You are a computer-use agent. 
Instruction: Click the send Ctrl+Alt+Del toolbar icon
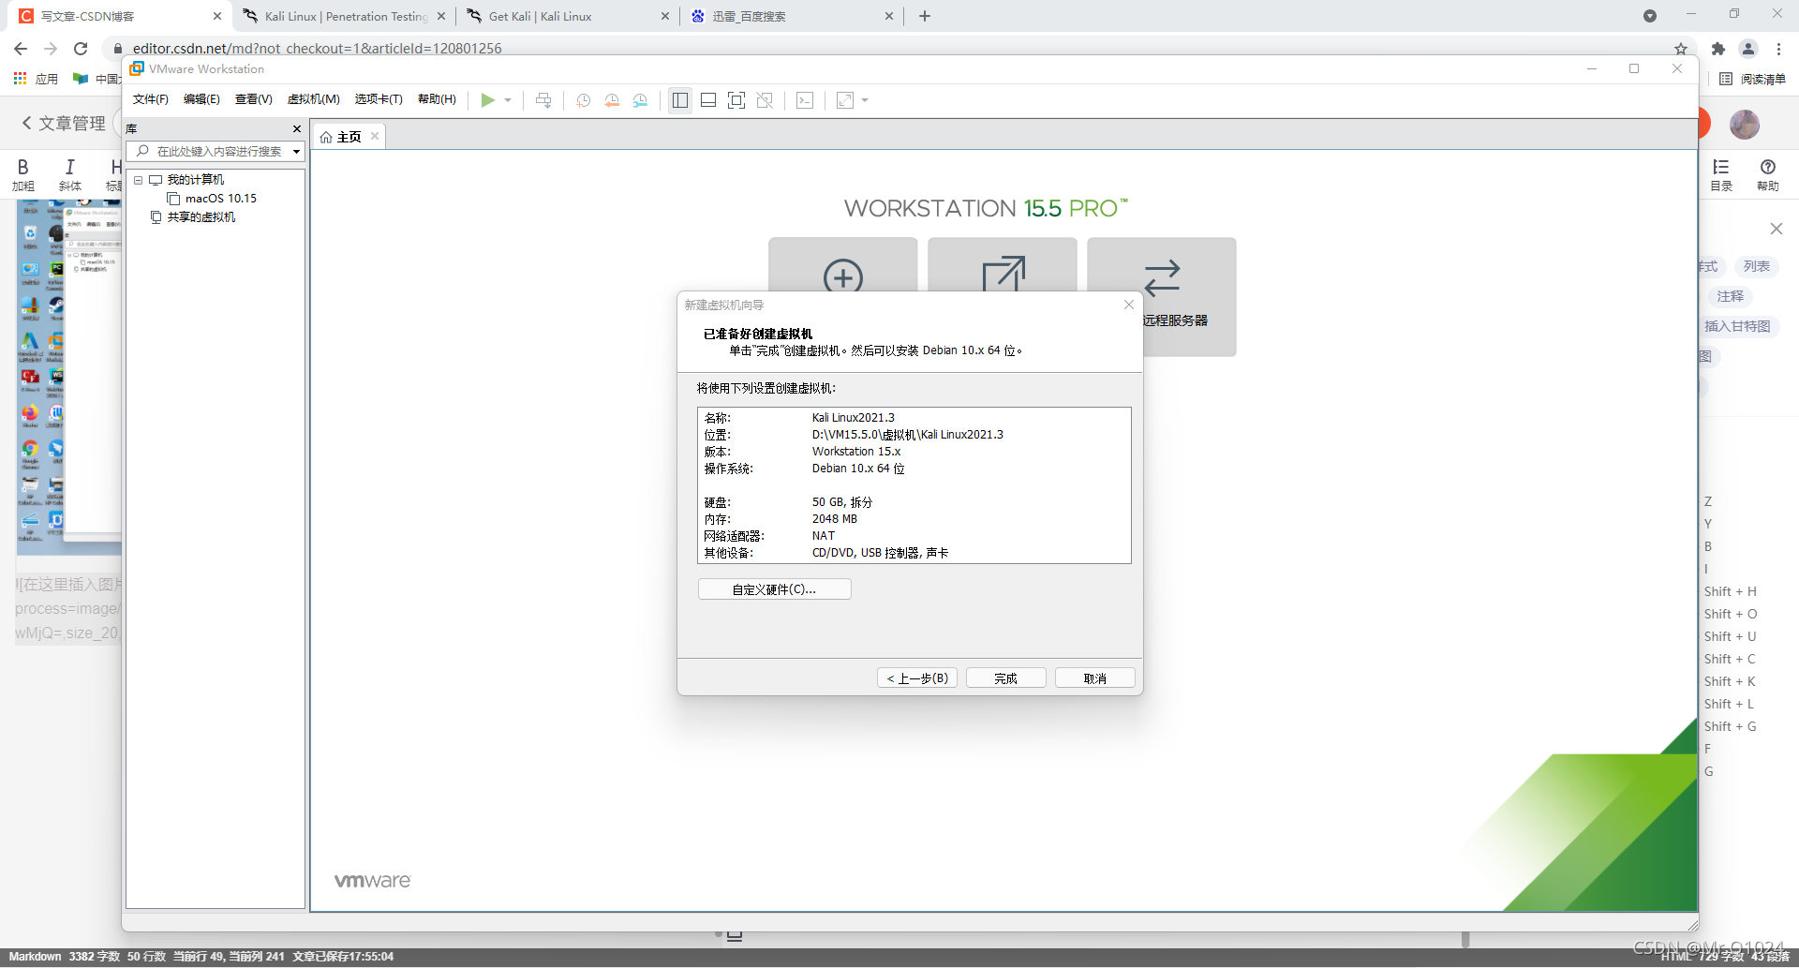coord(543,100)
